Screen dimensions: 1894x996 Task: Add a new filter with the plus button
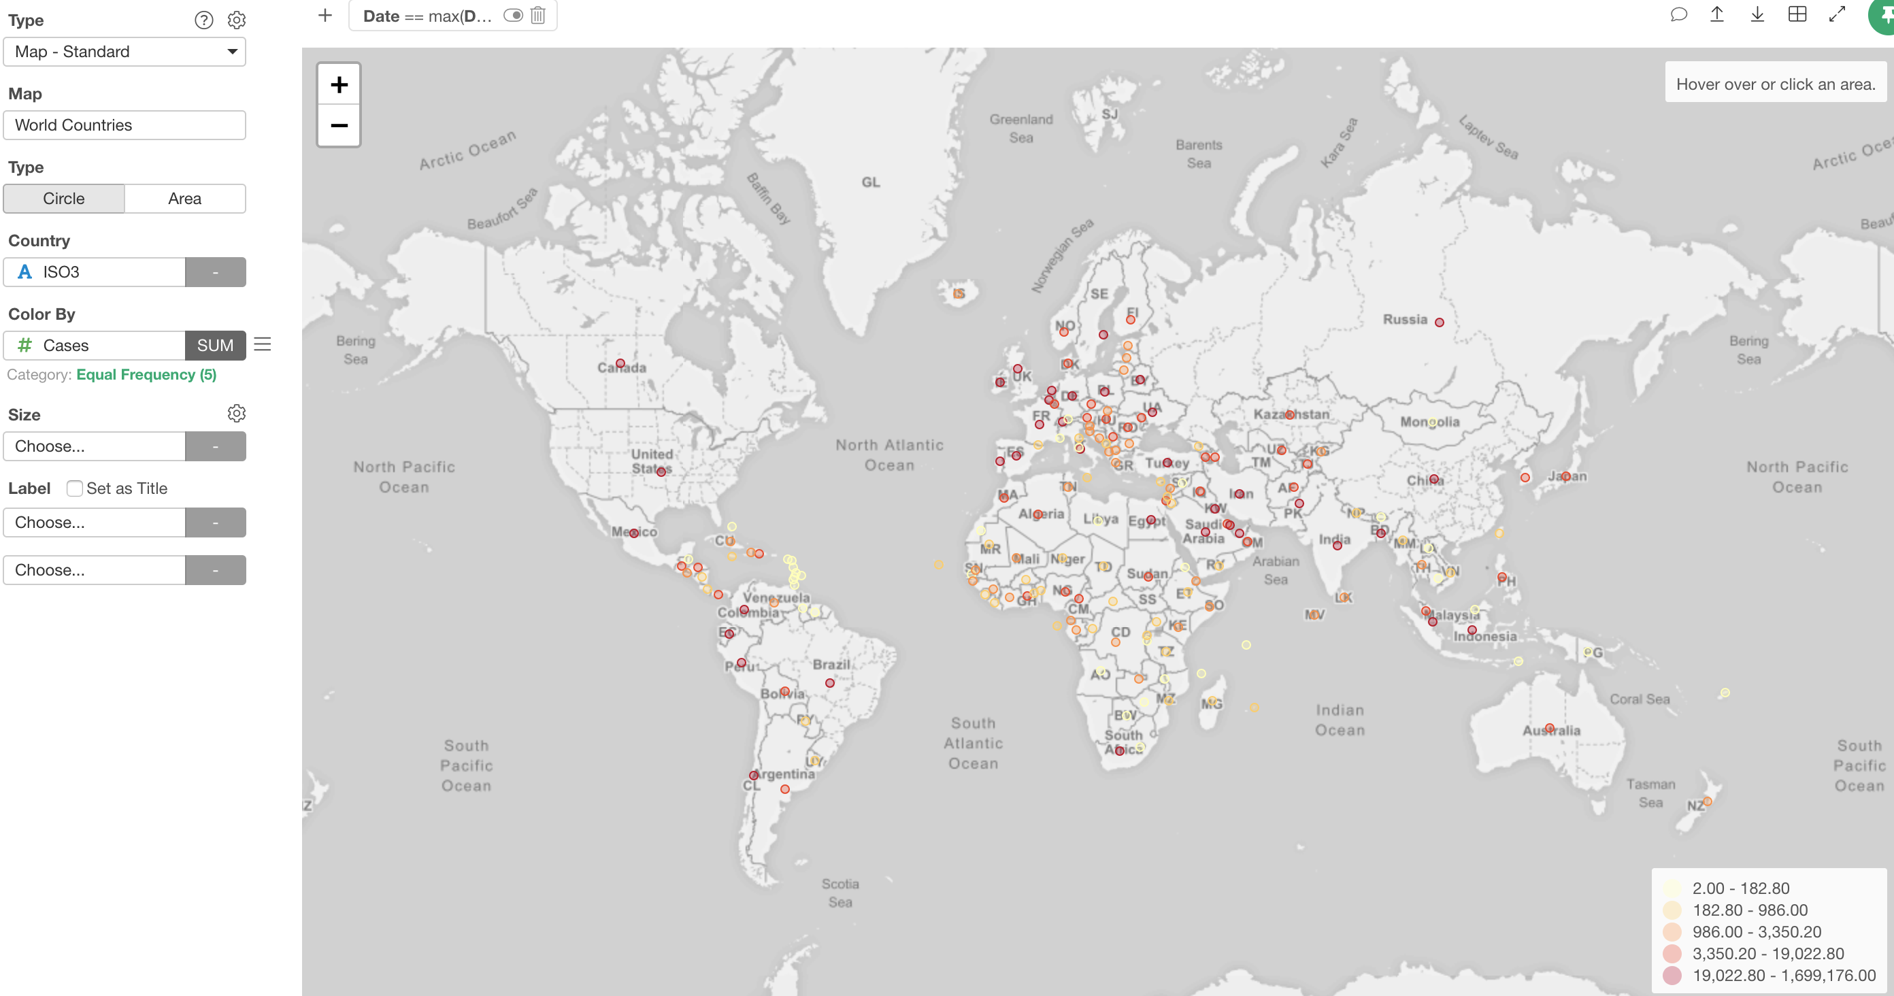point(325,15)
